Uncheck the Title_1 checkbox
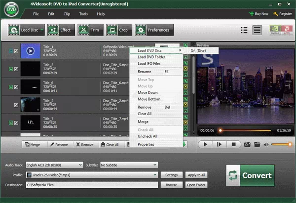This screenshot has height=203, width=296. coord(16,51)
